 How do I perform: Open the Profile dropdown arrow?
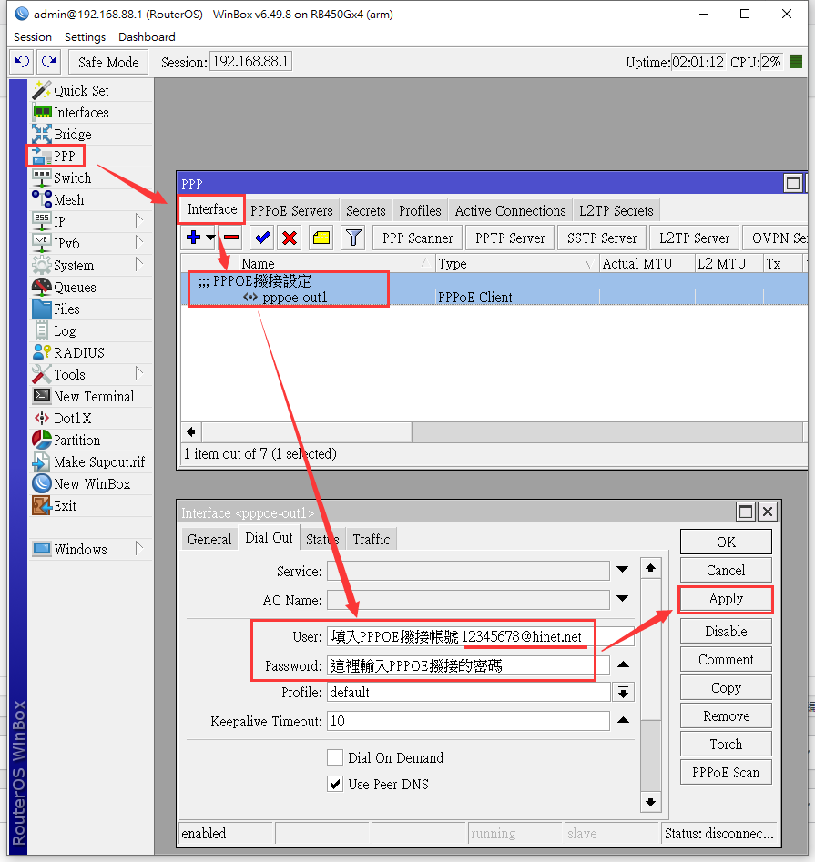pos(623,692)
